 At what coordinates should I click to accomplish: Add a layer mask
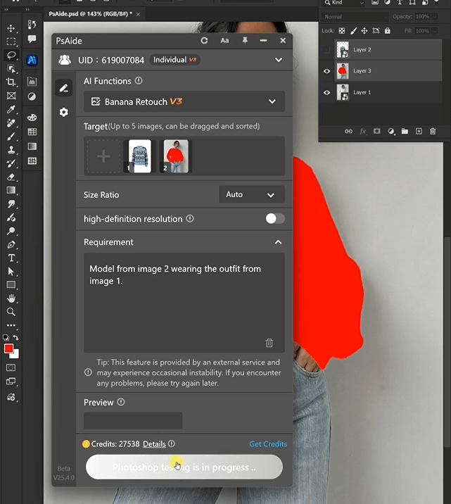click(x=377, y=131)
